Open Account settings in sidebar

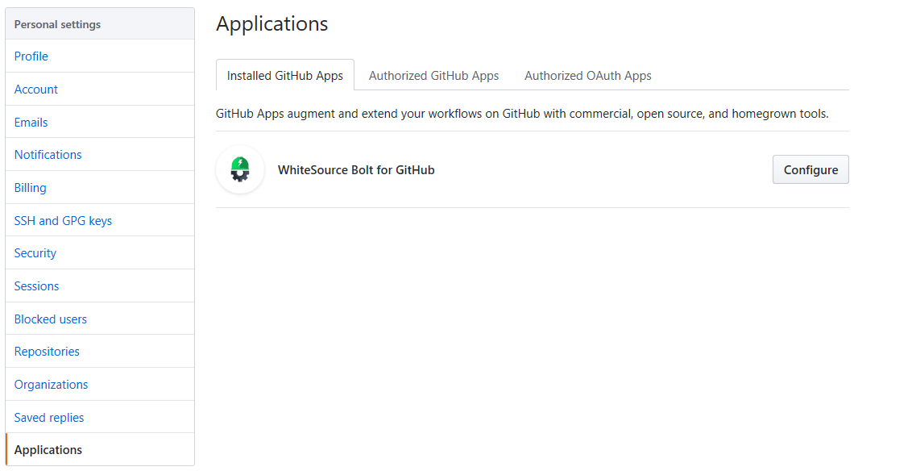point(36,90)
